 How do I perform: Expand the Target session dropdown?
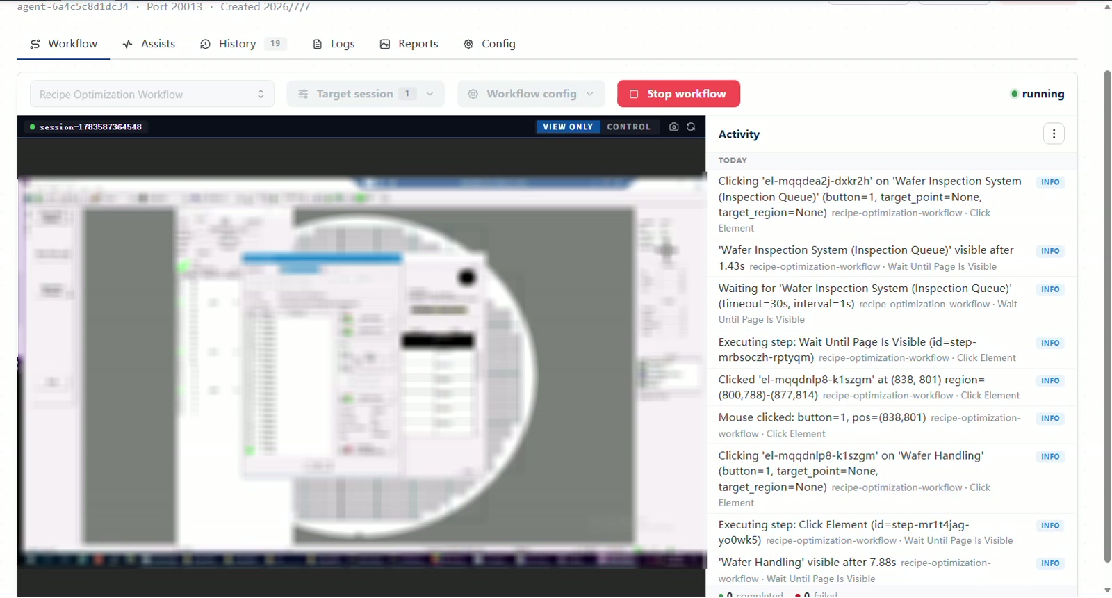point(365,94)
